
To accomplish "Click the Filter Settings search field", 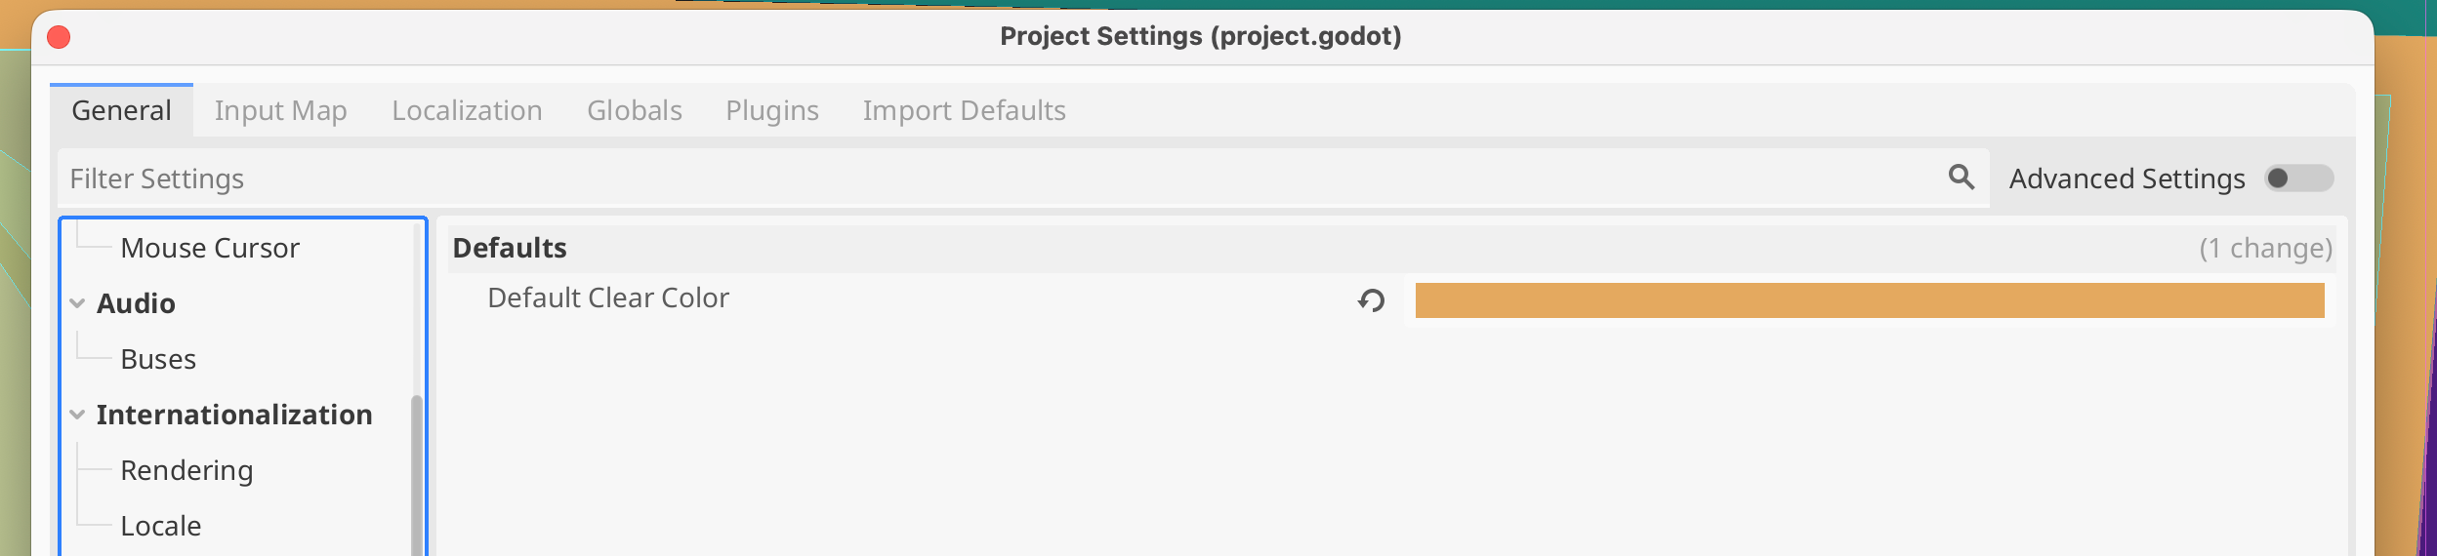I will (976, 179).
